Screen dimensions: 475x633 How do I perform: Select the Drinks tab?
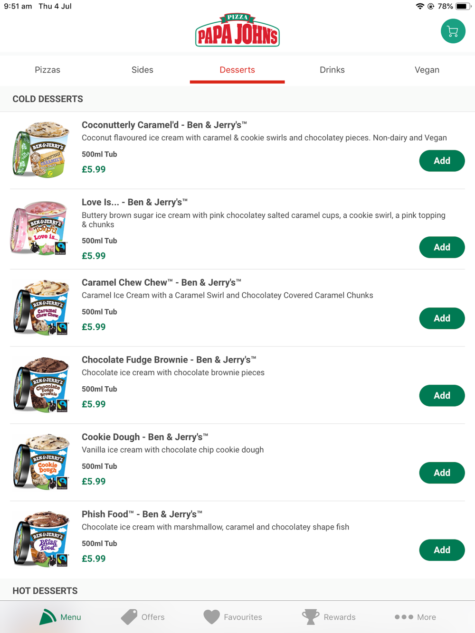pyautogui.click(x=332, y=70)
